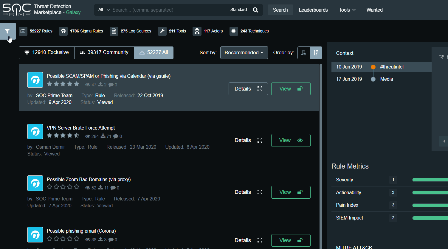Click the 243 Techniques chip icon
Screen dimensions: 448x249
click(x=234, y=31)
